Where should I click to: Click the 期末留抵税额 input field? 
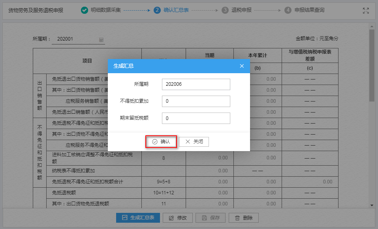[196, 118]
